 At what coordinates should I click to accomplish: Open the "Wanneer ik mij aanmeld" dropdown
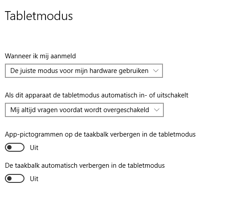pos(84,71)
